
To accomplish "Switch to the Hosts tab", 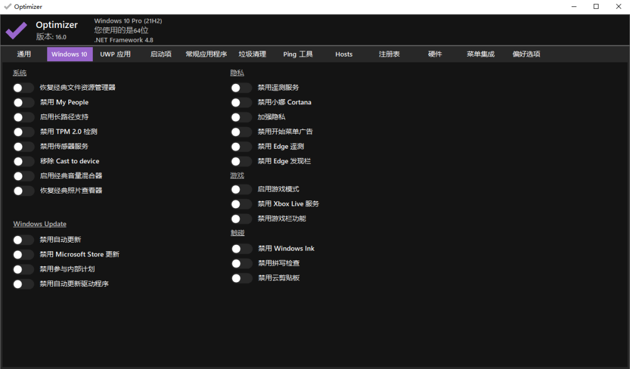I will [x=344, y=54].
